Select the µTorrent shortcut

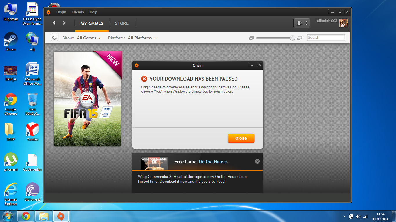tap(11, 162)
